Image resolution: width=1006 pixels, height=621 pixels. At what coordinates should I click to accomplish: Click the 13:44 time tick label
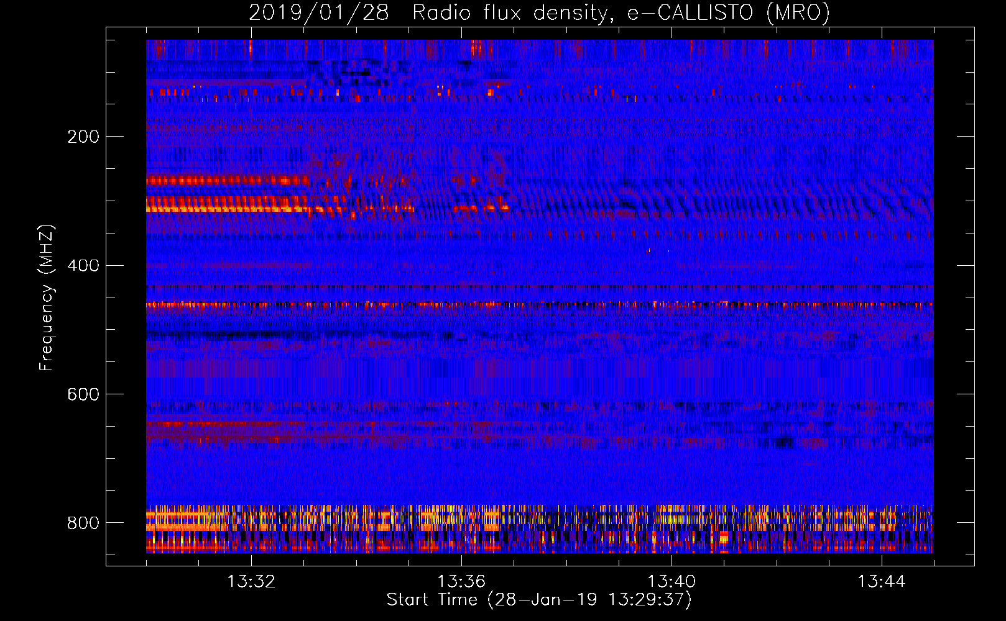click(x=881, y=582)
